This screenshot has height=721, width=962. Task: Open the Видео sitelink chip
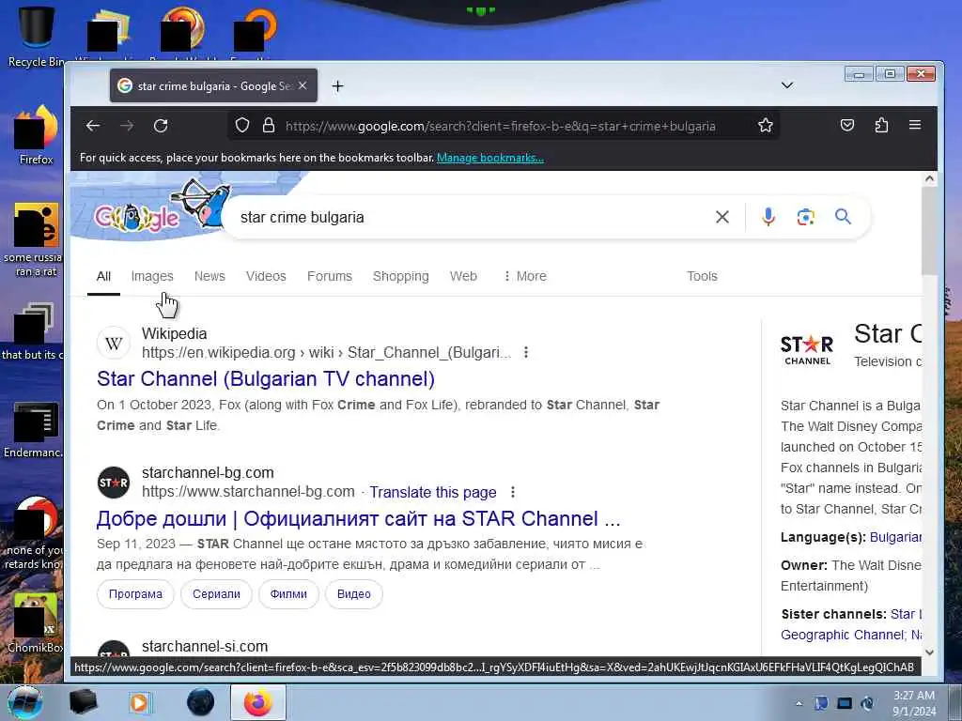coord(354,594)
